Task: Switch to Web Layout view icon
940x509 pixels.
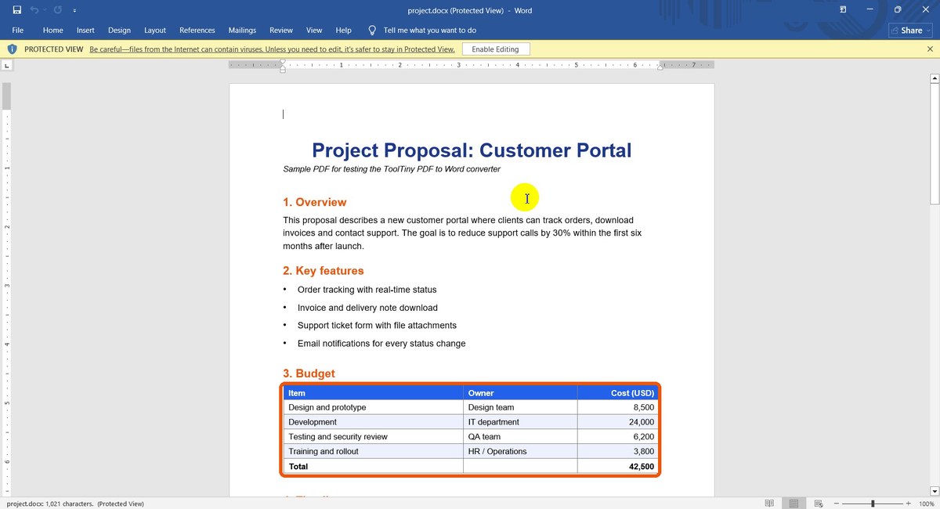Action: coord(818,504)
